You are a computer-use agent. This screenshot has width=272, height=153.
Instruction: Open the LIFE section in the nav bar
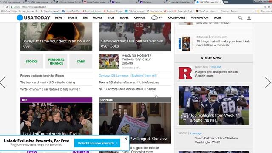85,18
